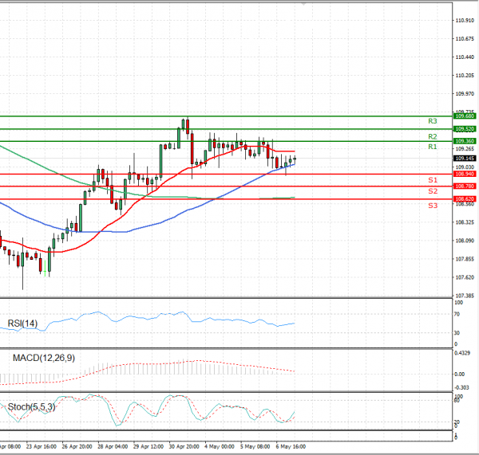Click the -0.303 MACD scale value
The width and height of the screenshot is (479, 455).
[x=462, y=387]
